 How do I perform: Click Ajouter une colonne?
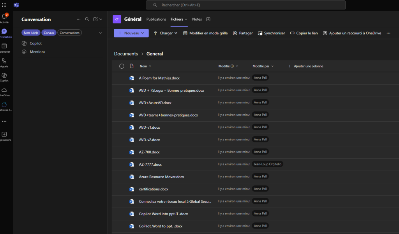[305, 66]
